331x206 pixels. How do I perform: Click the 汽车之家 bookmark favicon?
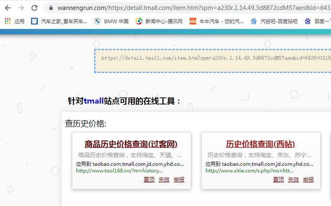click(x=34, y=21)
